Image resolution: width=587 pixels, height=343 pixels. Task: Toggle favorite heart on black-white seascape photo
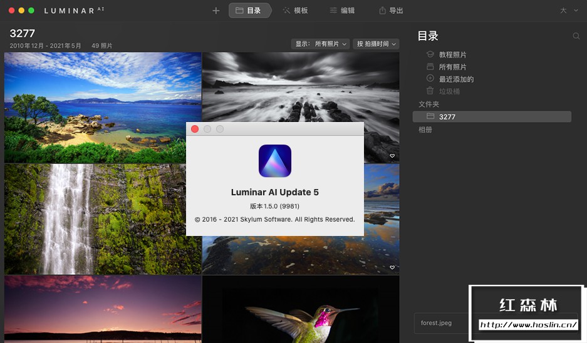tap(392, 156)
